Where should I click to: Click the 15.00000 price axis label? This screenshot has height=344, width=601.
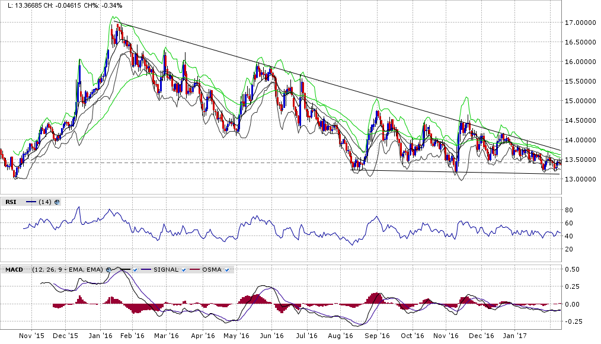580,101
